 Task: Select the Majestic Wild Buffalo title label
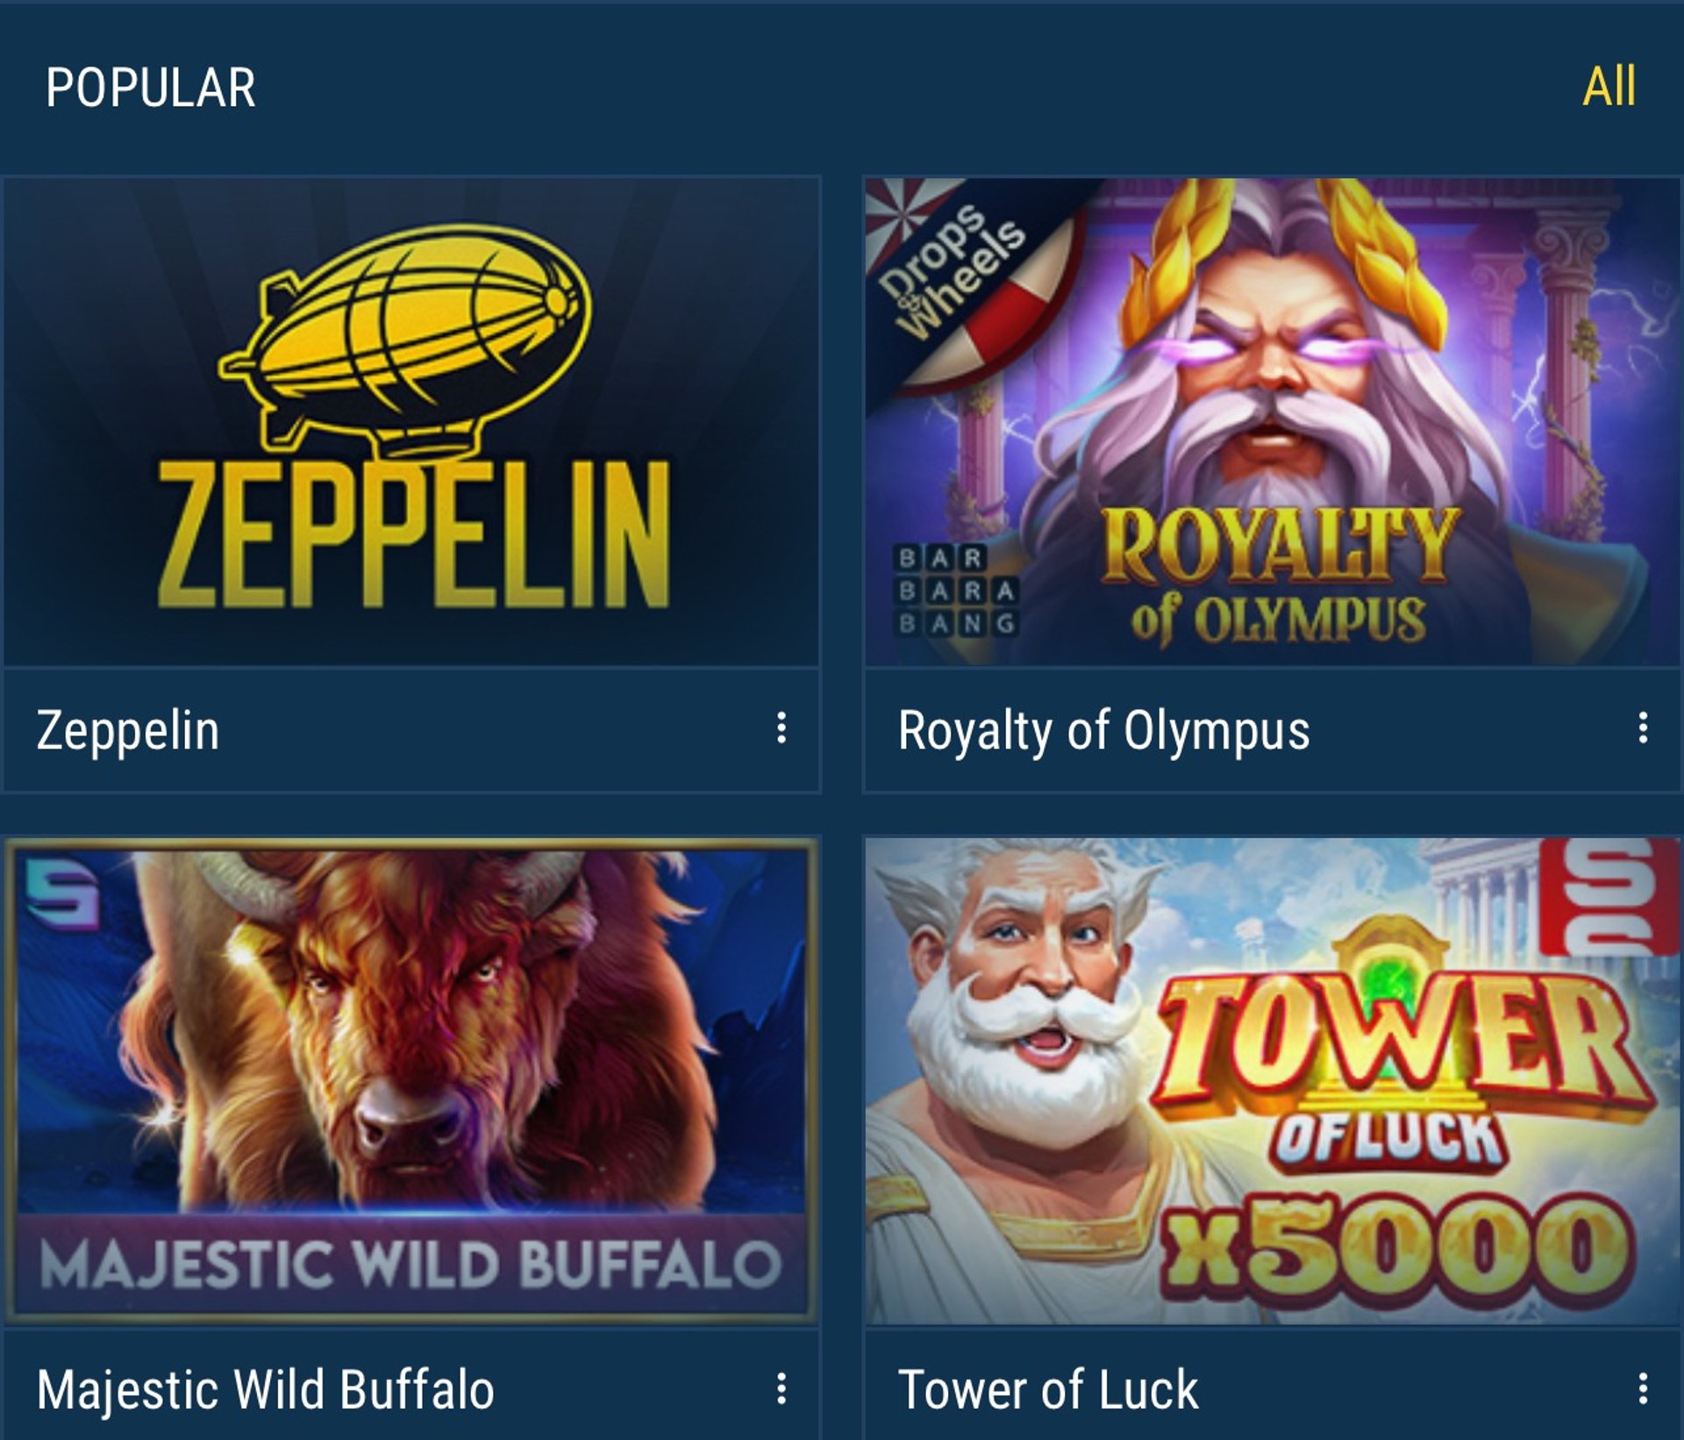pyautogui.click(x=266, y=1390)
